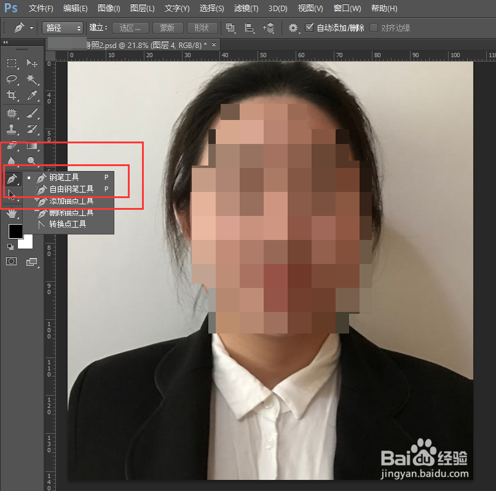Open 3D(D) menu
Image resolution: width=496 pixels, height=491 pixels.
(x=278, y=8)
